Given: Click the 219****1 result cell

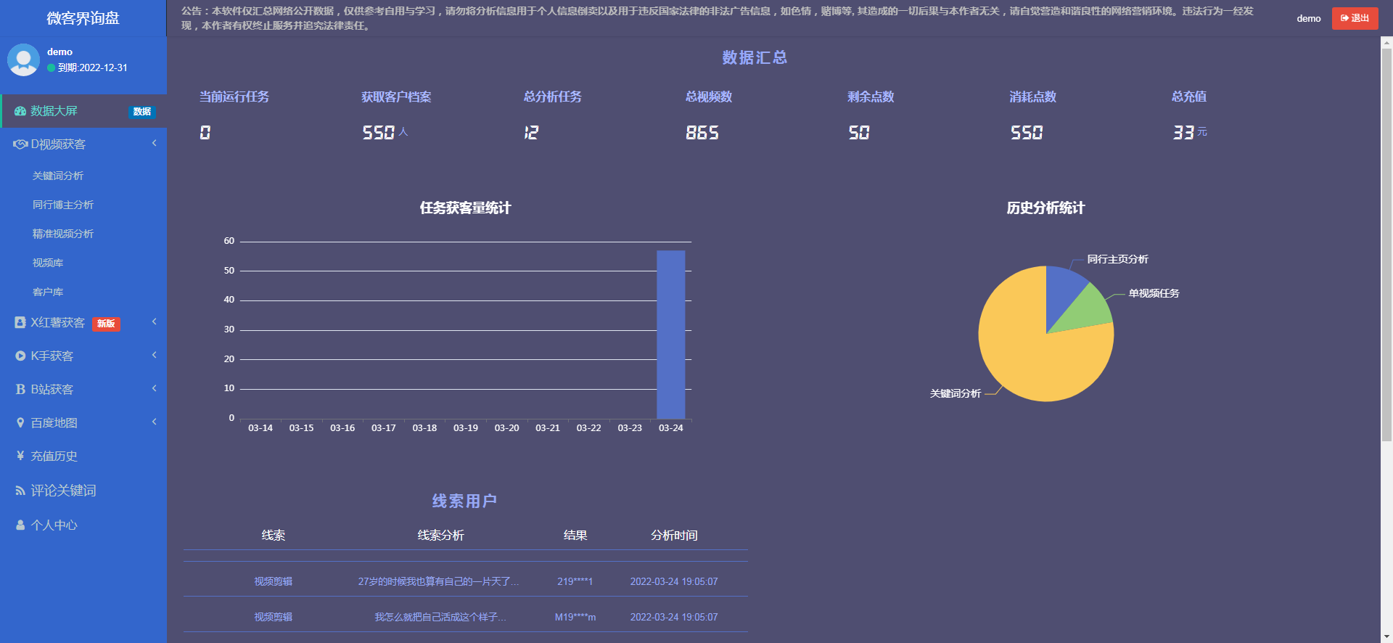Looking at the screenshot, I should (x=575, y=581).
